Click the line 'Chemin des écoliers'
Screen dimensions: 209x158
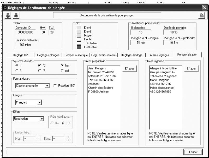101,88
